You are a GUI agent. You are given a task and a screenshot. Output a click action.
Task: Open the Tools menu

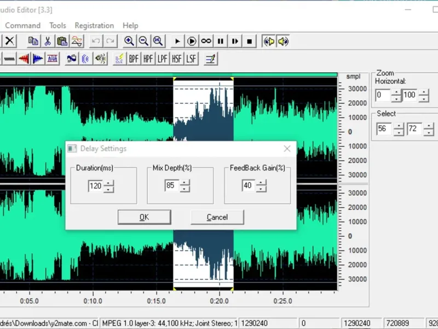(57, 25)
